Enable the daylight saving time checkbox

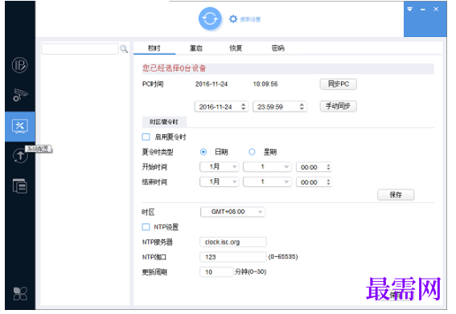[x=146, y=137]
